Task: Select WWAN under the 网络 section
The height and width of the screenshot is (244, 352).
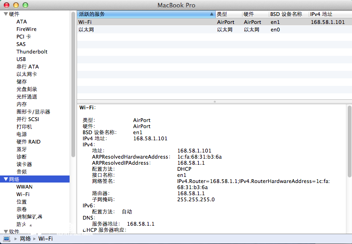Action: click(x=24, y=187)
